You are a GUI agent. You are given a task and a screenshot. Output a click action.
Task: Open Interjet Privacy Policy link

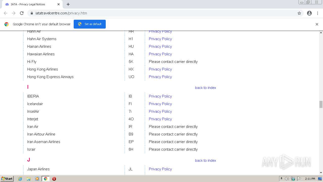click(x=160, y=119)
